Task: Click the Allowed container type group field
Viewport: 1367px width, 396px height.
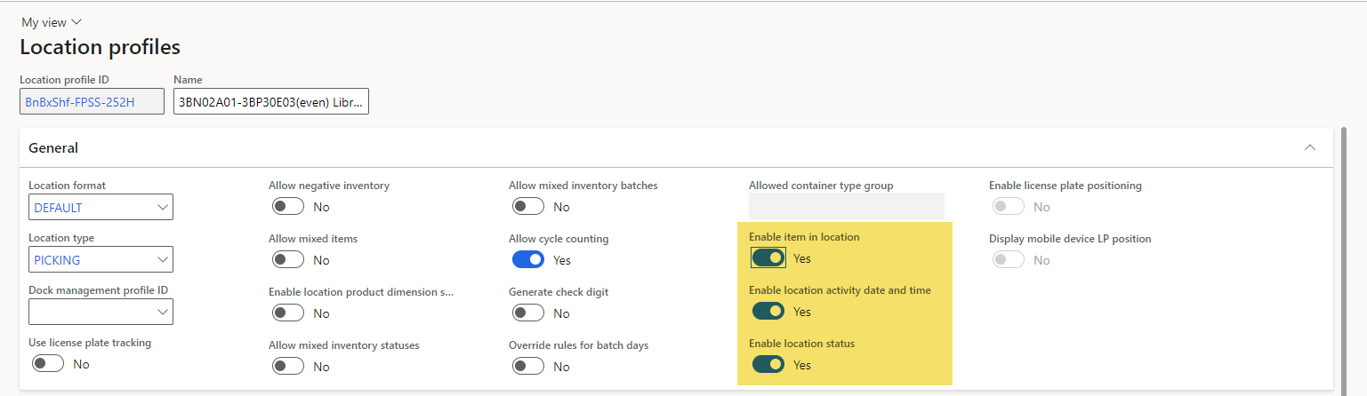Action: [846, 206]
